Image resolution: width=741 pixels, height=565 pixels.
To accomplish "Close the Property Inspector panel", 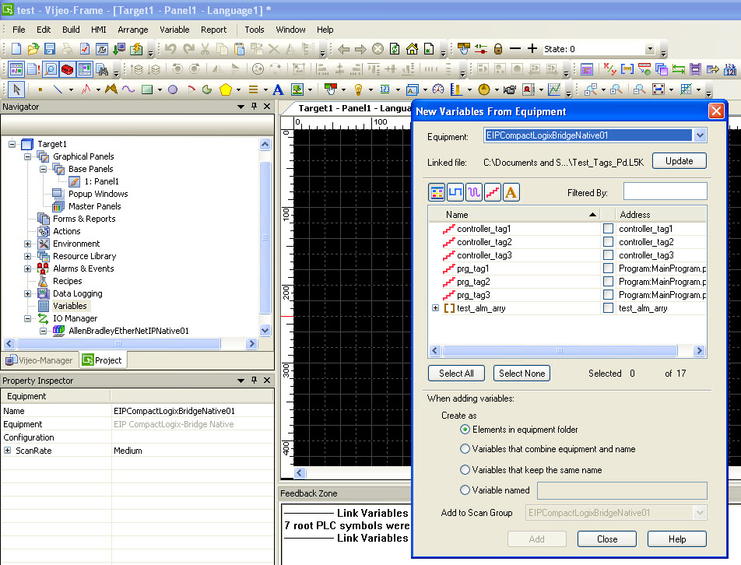I will click(267, 380).
